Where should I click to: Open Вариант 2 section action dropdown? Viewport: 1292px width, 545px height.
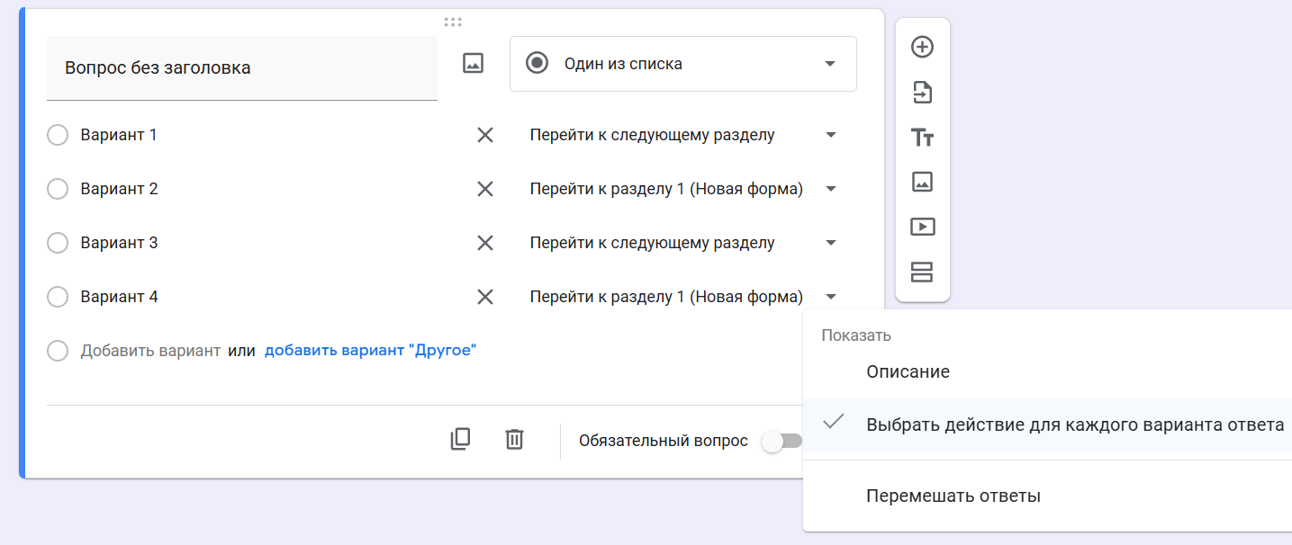(683, 189)
